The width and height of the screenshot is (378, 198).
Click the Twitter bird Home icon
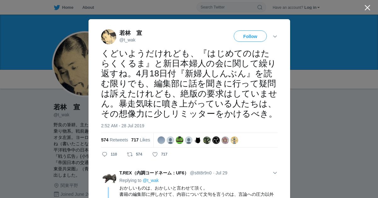point(57,7)
